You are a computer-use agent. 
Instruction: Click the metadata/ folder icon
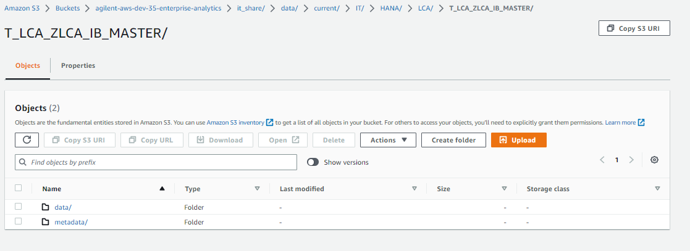coord(46,222)
